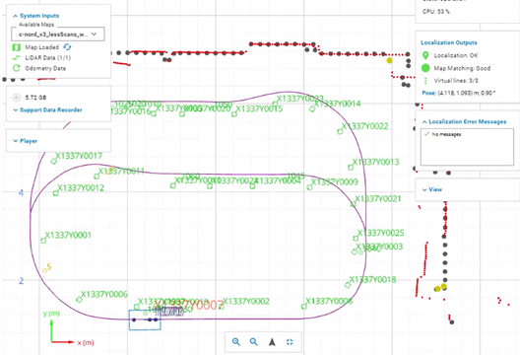This screenshot has width=520, height=355.
Task: Click the blue robot box on the track
Action: 145,319
